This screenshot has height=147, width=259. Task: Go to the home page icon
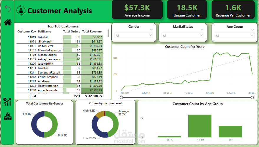point(8,22)
